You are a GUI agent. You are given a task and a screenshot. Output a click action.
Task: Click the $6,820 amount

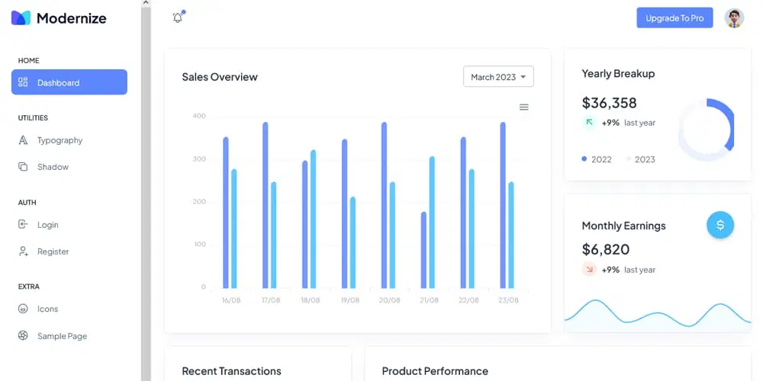pyautogui.click(x=606, y=249)
